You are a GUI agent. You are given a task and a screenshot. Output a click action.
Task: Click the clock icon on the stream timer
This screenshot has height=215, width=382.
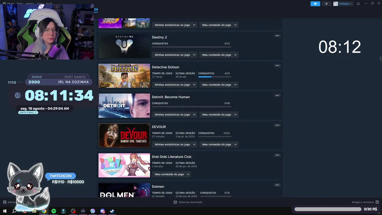(x=18, y=95)
